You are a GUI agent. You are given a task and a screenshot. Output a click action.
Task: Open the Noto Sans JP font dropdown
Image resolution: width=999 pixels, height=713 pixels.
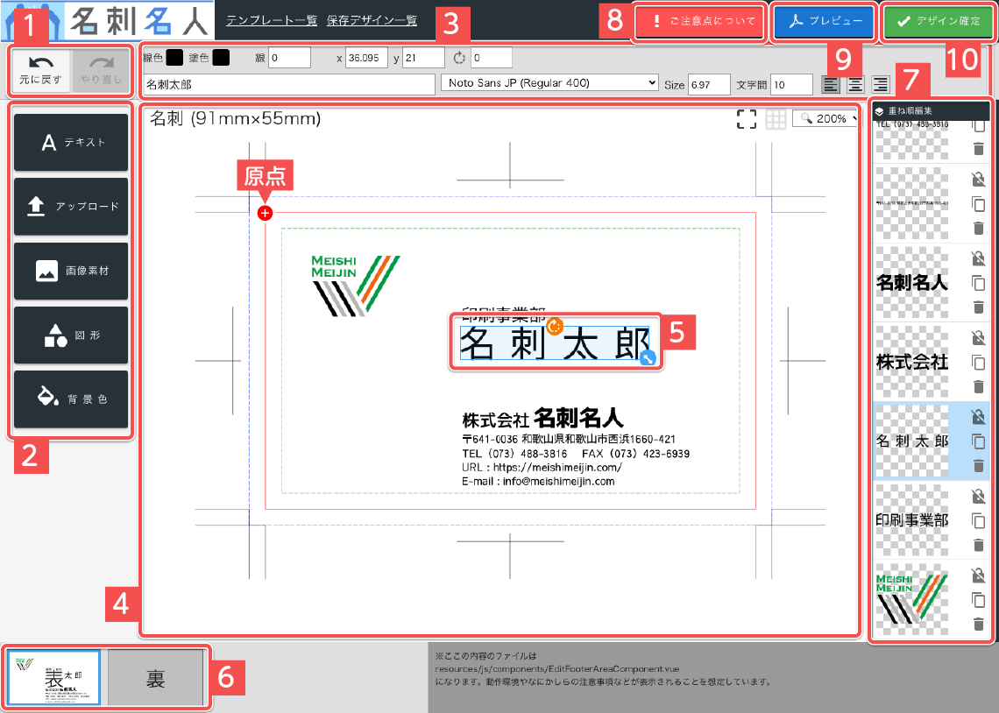549,82
